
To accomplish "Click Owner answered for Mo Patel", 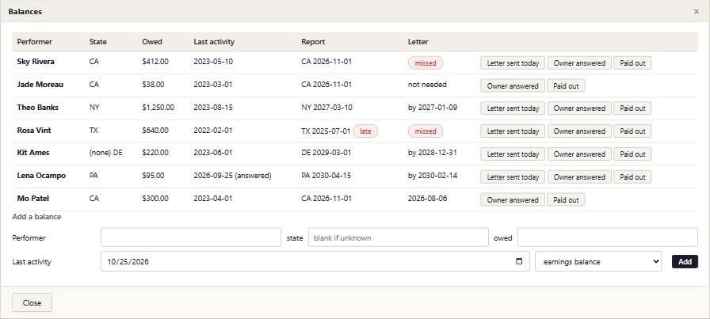I will pos(513,199).
